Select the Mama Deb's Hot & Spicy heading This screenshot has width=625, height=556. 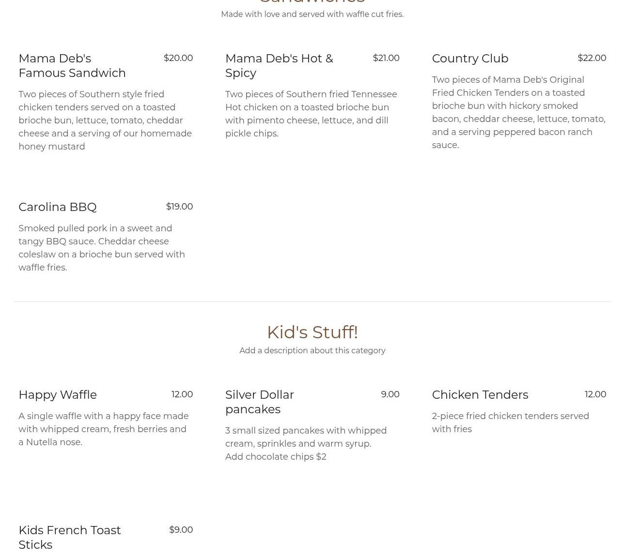(x=279, y=65)
